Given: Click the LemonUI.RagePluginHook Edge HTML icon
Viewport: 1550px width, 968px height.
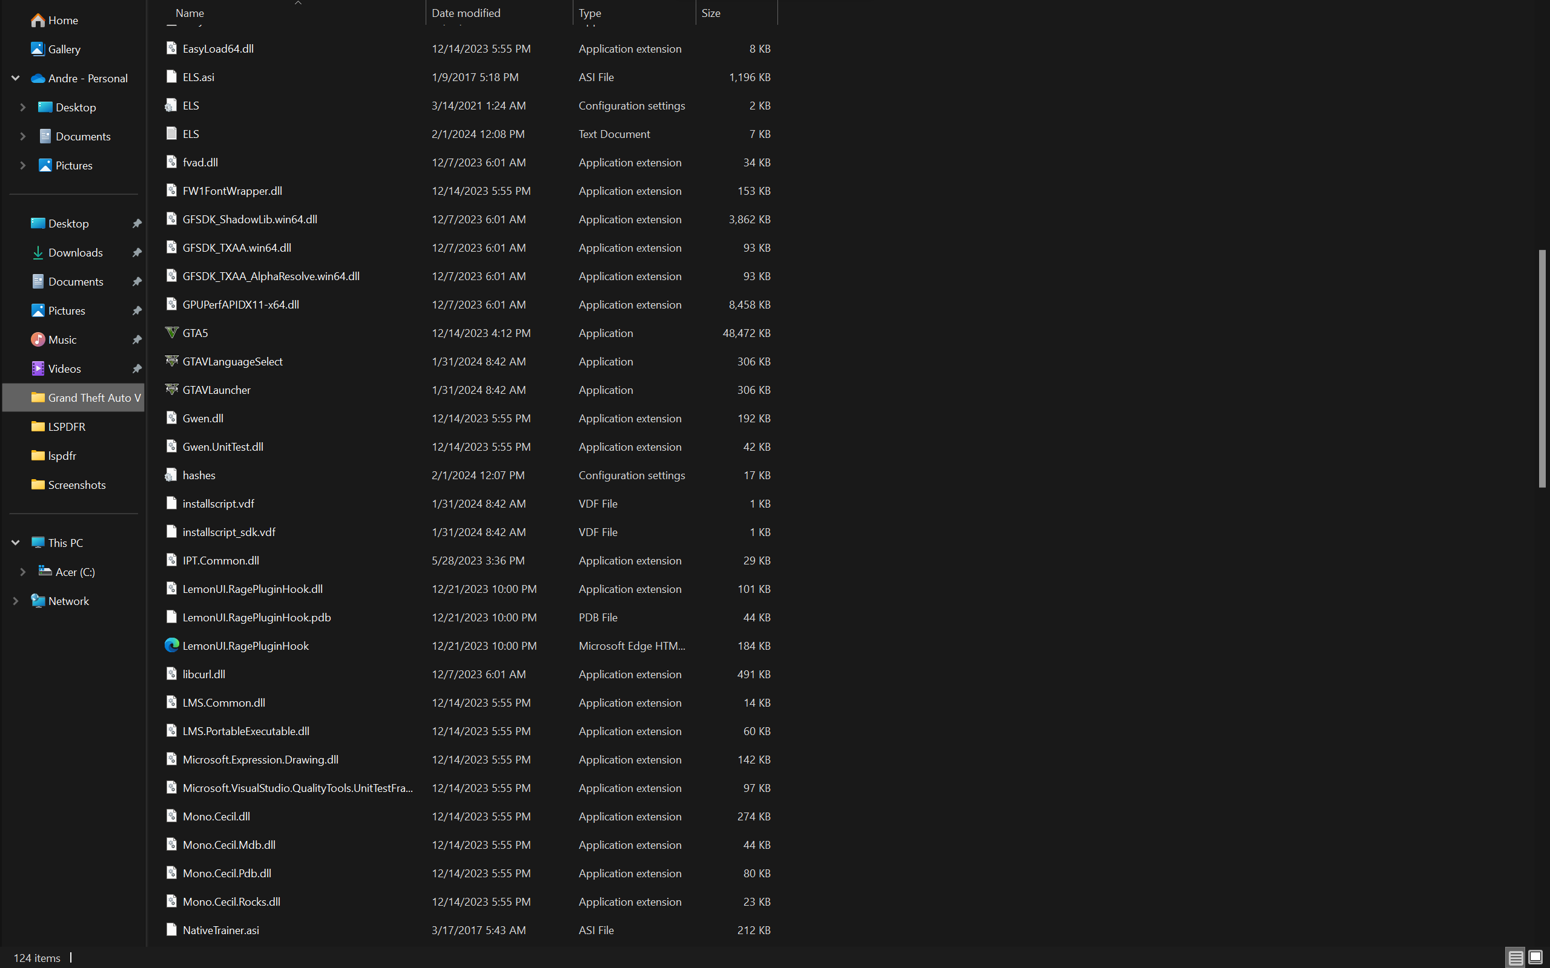Looking at the screenshot, I should tap(171, 646).
